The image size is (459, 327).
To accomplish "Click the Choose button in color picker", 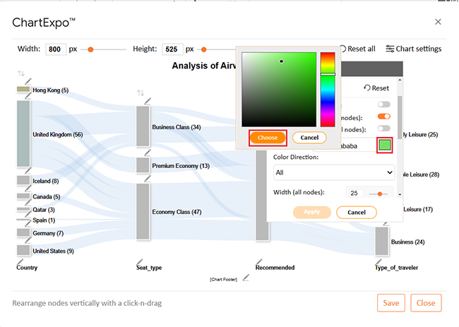I will pyautogui.click(x=268, y=138).
